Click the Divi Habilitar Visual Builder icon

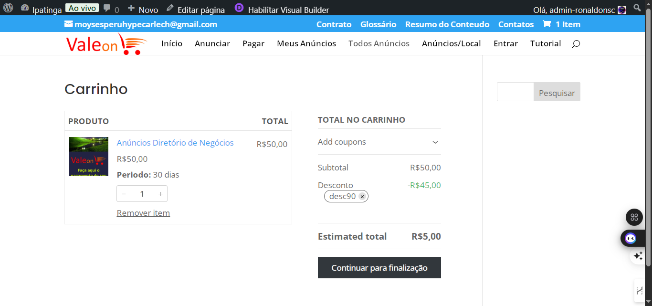click(x=239, y=8)
